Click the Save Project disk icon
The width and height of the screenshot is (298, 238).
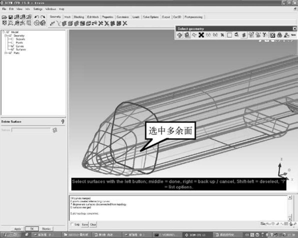10,17
